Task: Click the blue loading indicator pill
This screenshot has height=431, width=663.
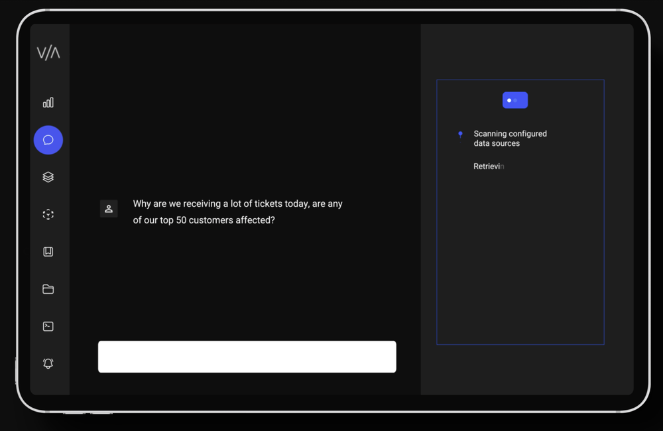Action: pos(515,100)
